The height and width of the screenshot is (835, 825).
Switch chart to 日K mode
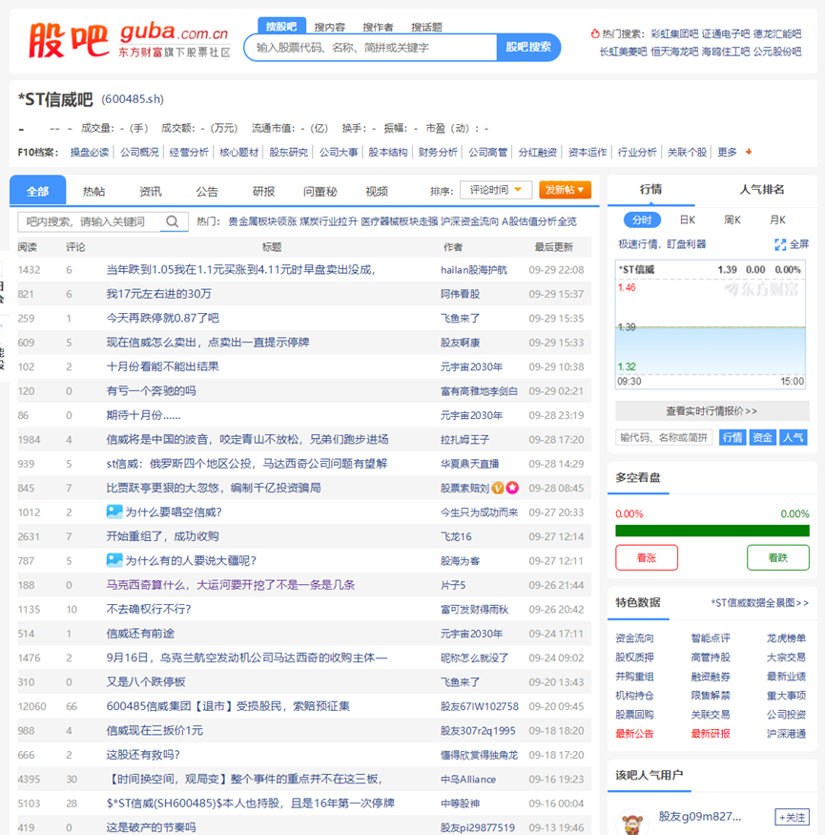[687, 219]
